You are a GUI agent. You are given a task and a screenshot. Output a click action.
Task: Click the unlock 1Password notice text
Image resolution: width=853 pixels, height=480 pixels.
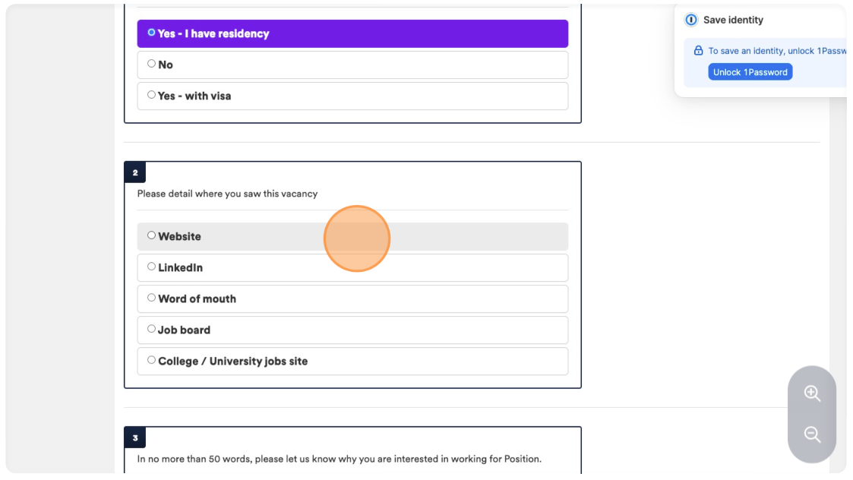777,51
